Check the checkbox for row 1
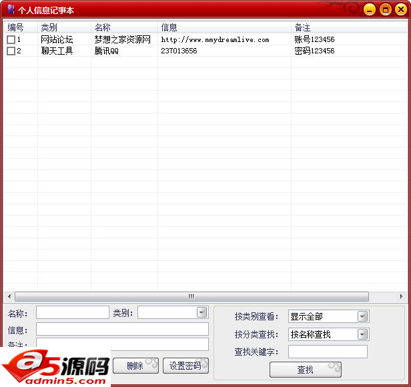The width and height of the screenshot is (411, 387). coord(11,39)
